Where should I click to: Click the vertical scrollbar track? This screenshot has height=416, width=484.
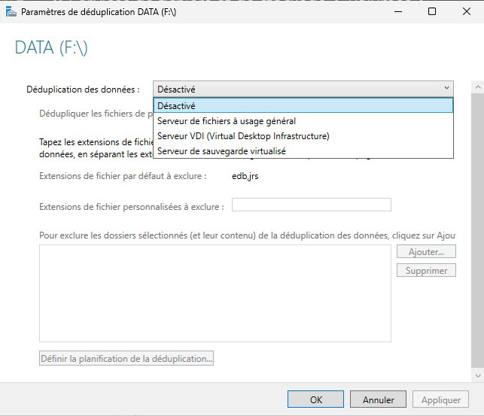[476, 226]
